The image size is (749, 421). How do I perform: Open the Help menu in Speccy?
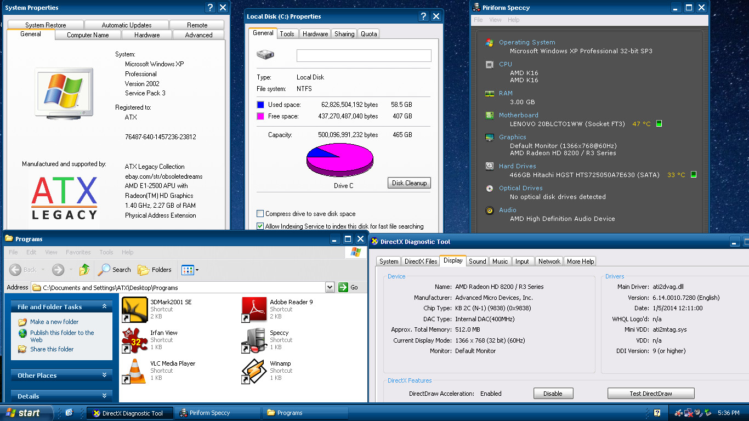point(514,20)
